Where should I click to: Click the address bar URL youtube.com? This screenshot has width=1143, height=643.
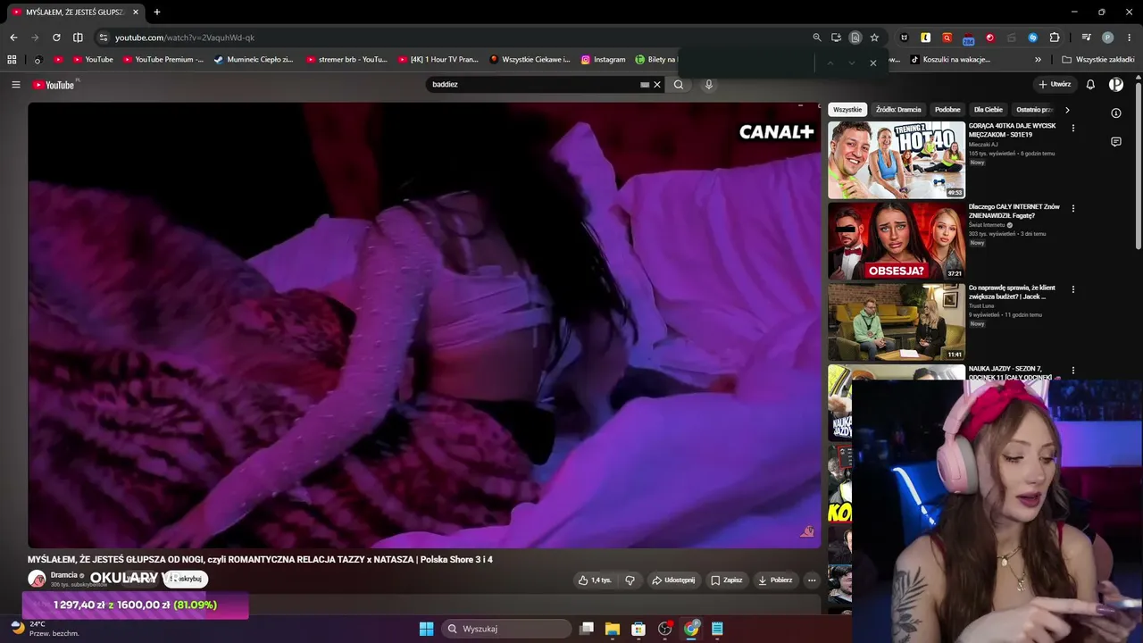(x=185, y=38)
